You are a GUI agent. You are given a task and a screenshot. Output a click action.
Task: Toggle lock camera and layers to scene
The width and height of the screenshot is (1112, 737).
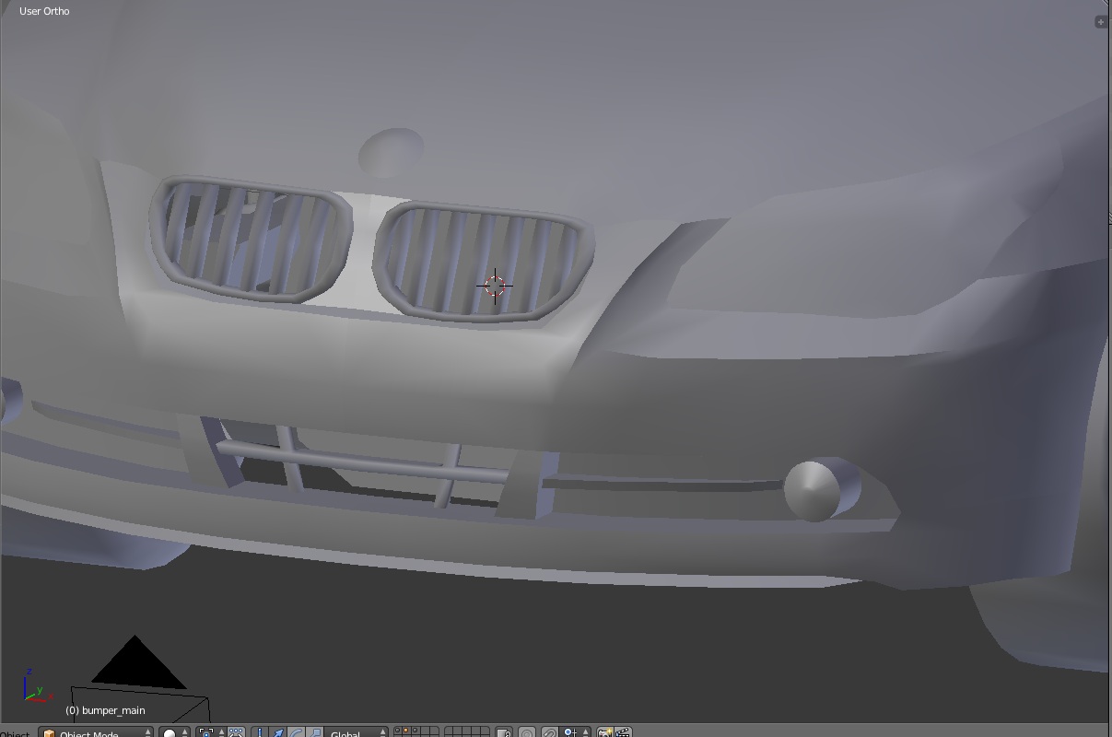tap(504, 733)
